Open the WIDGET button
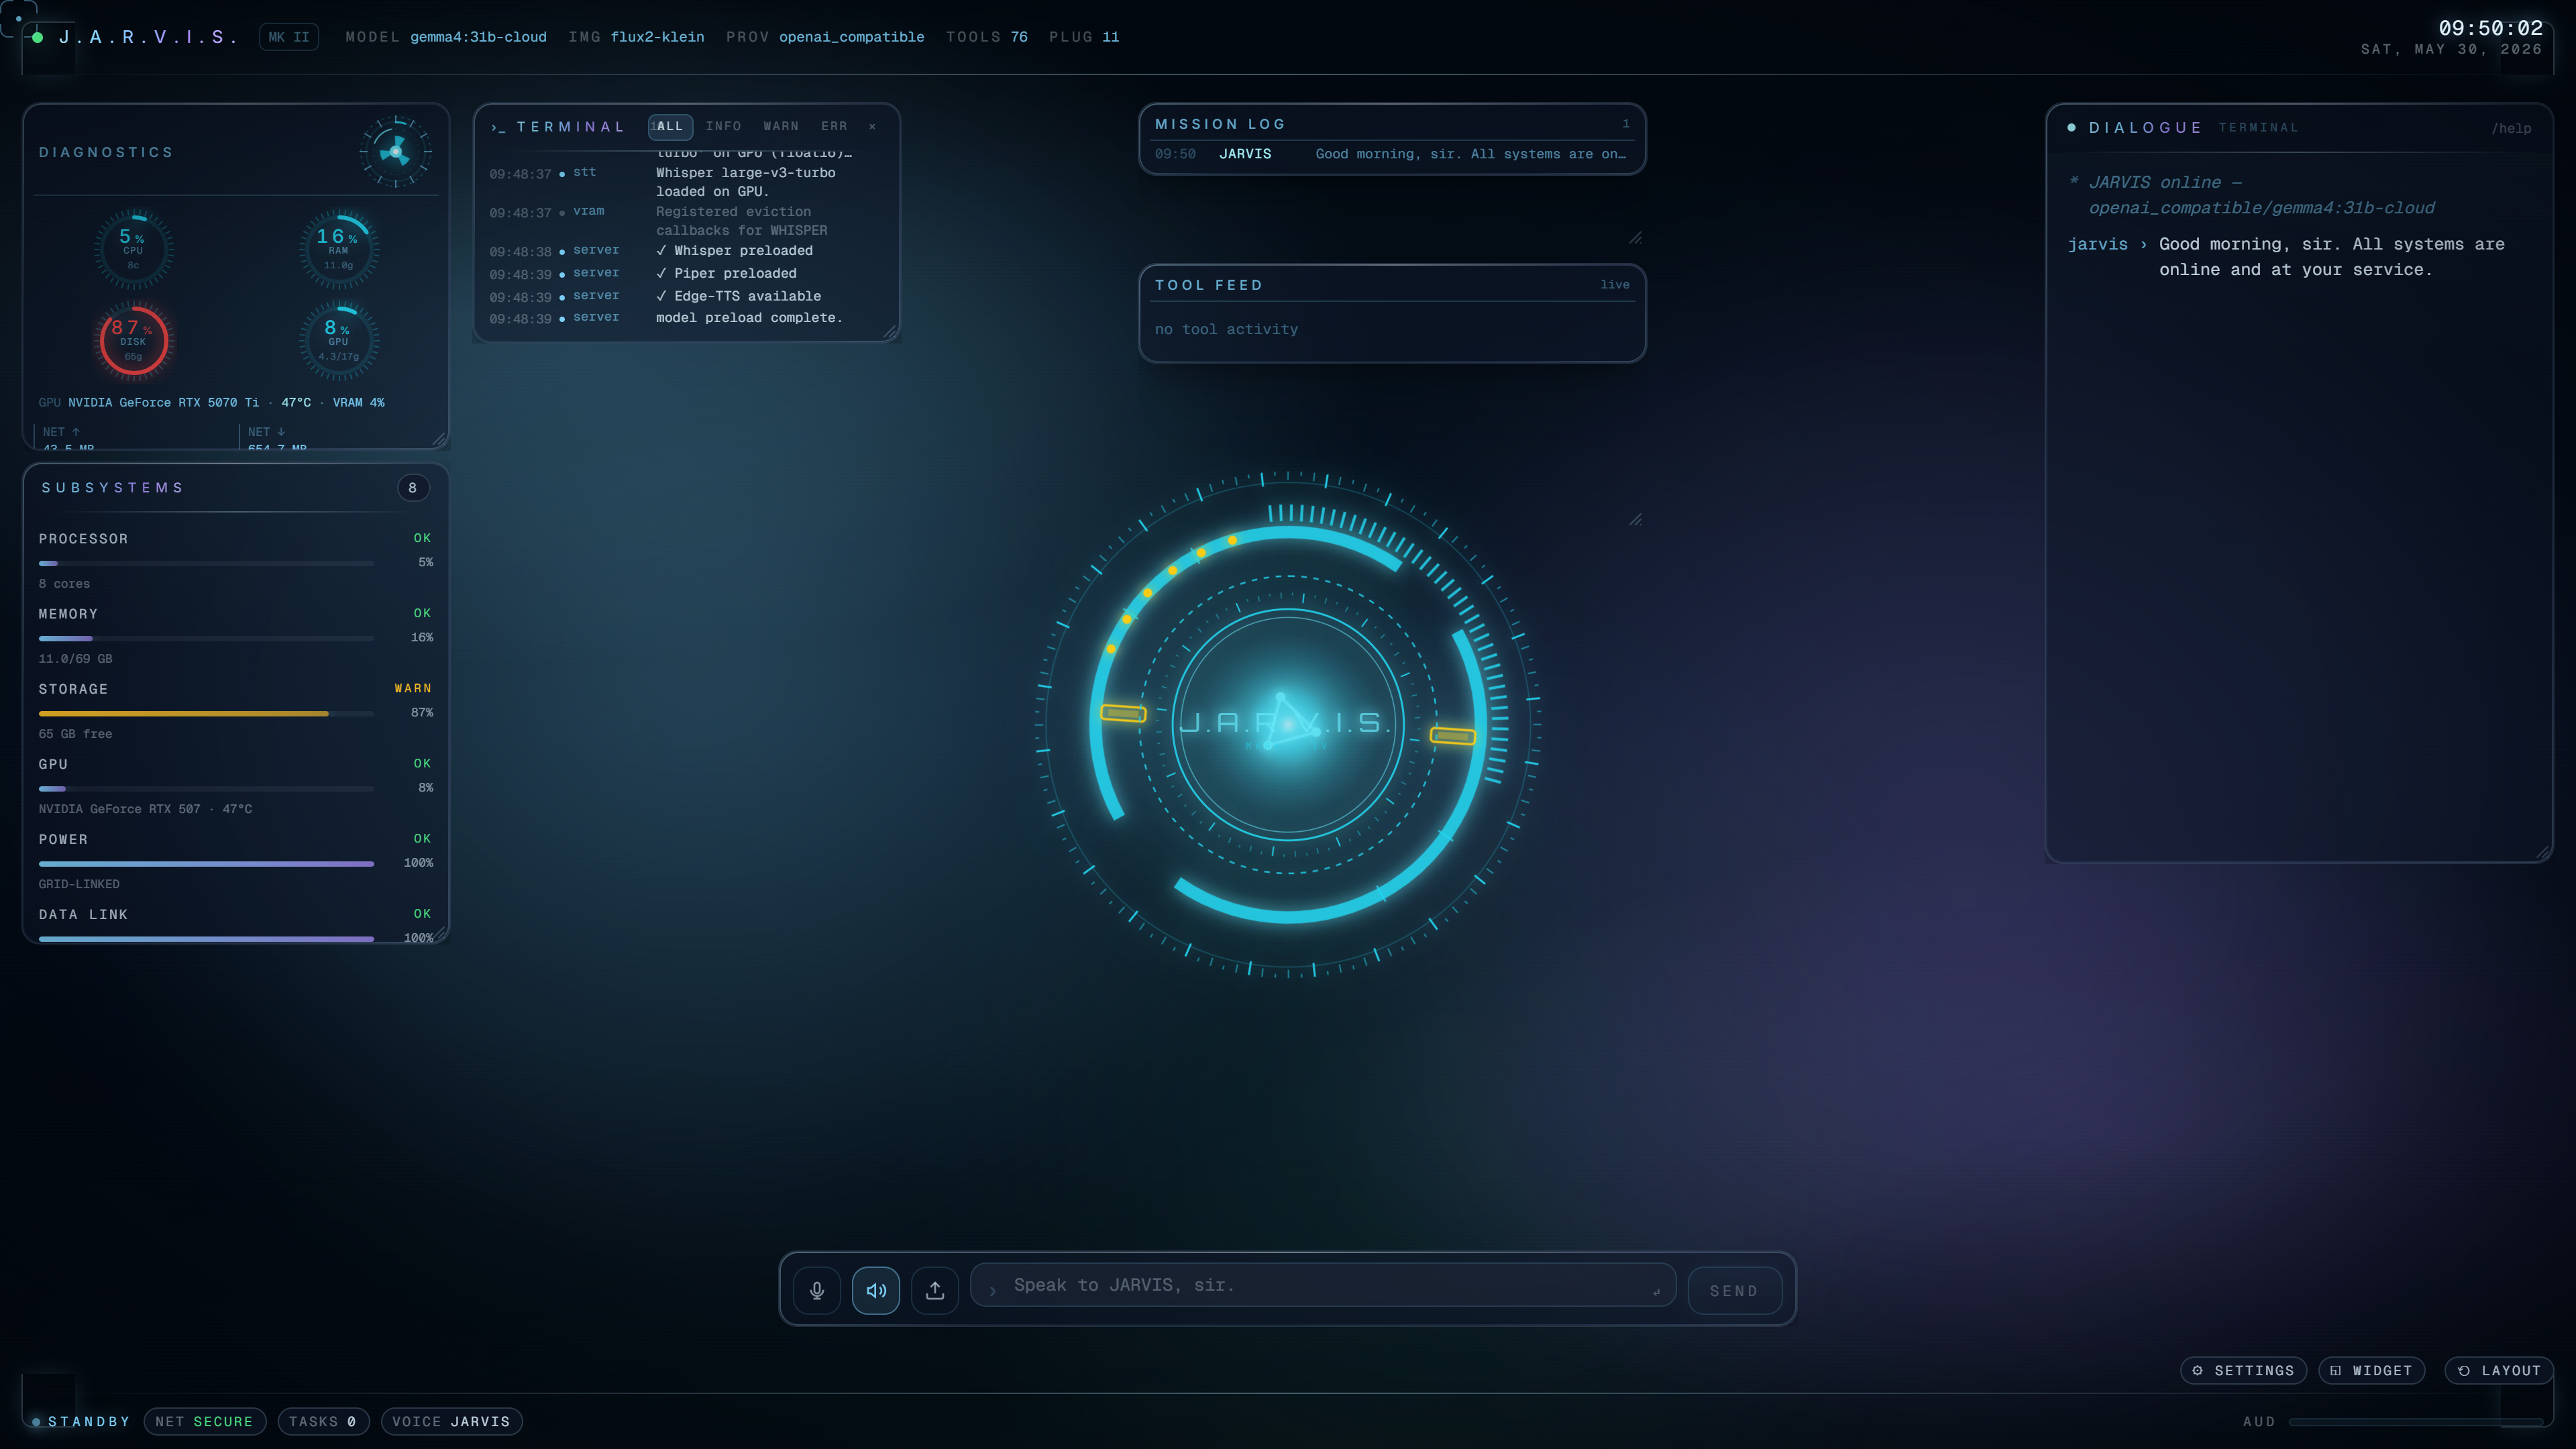 (2371, 1370)
